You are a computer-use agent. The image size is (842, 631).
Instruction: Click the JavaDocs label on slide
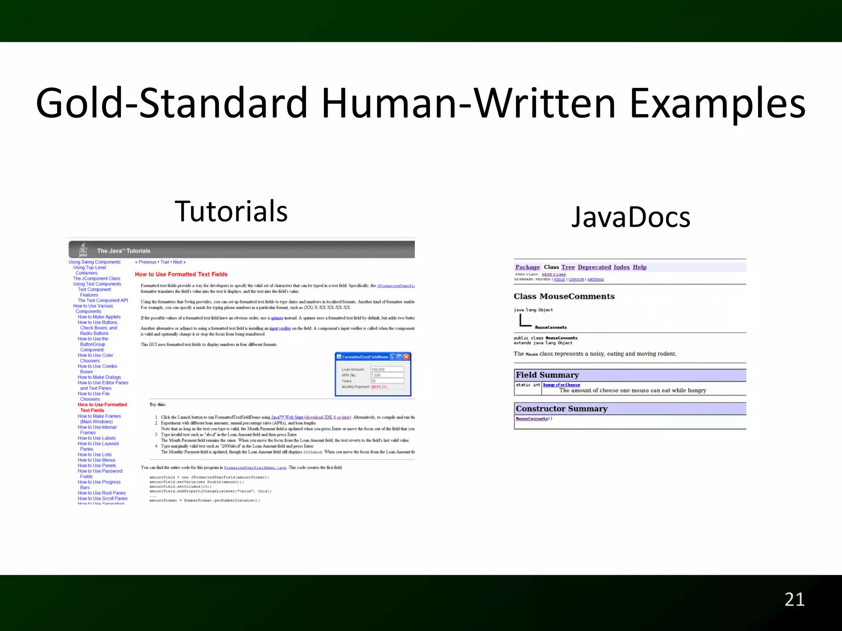click(631, 217)
